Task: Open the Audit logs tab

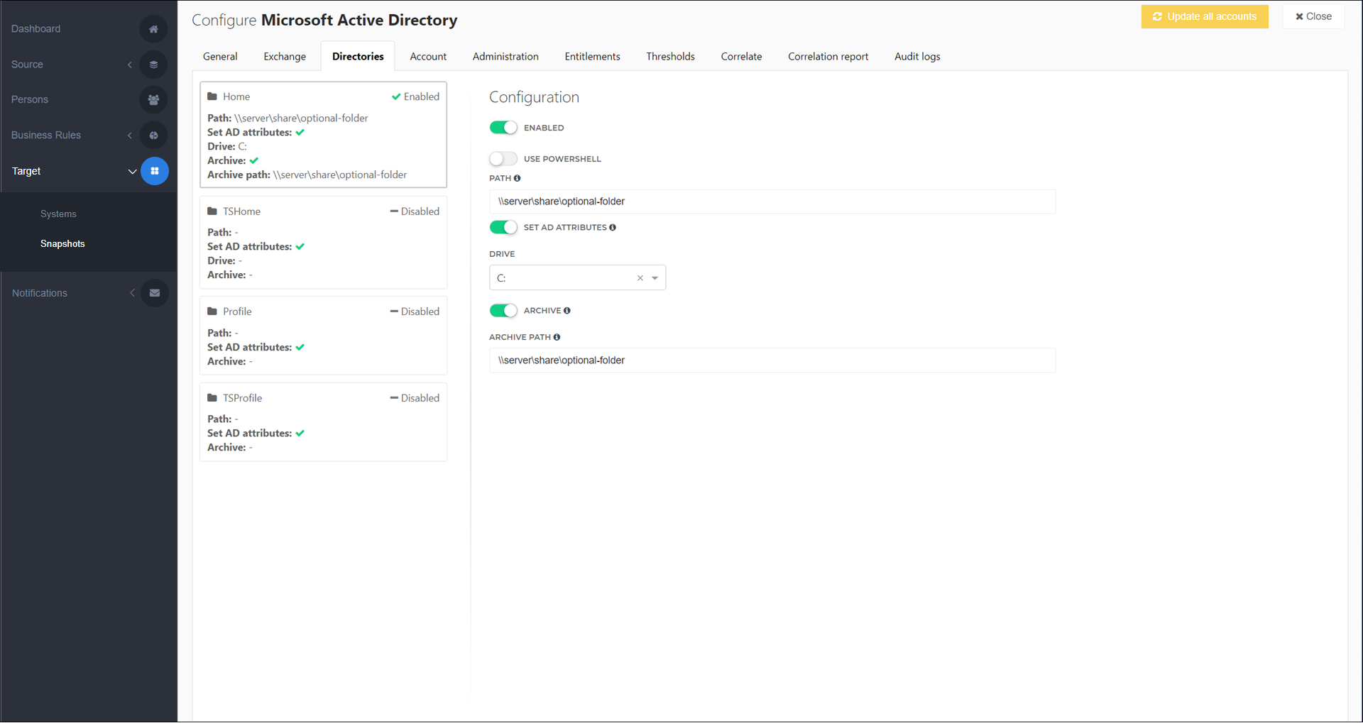Action: [917, 57]
